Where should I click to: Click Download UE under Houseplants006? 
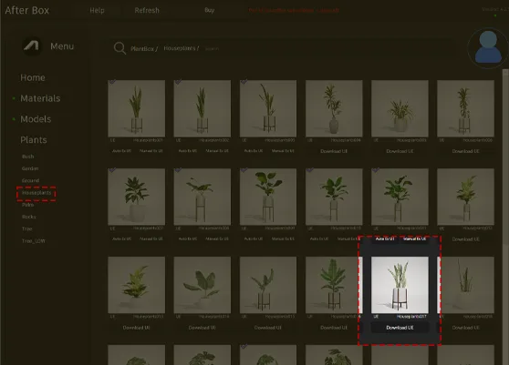pyautogui.click(x=466, y=151)
